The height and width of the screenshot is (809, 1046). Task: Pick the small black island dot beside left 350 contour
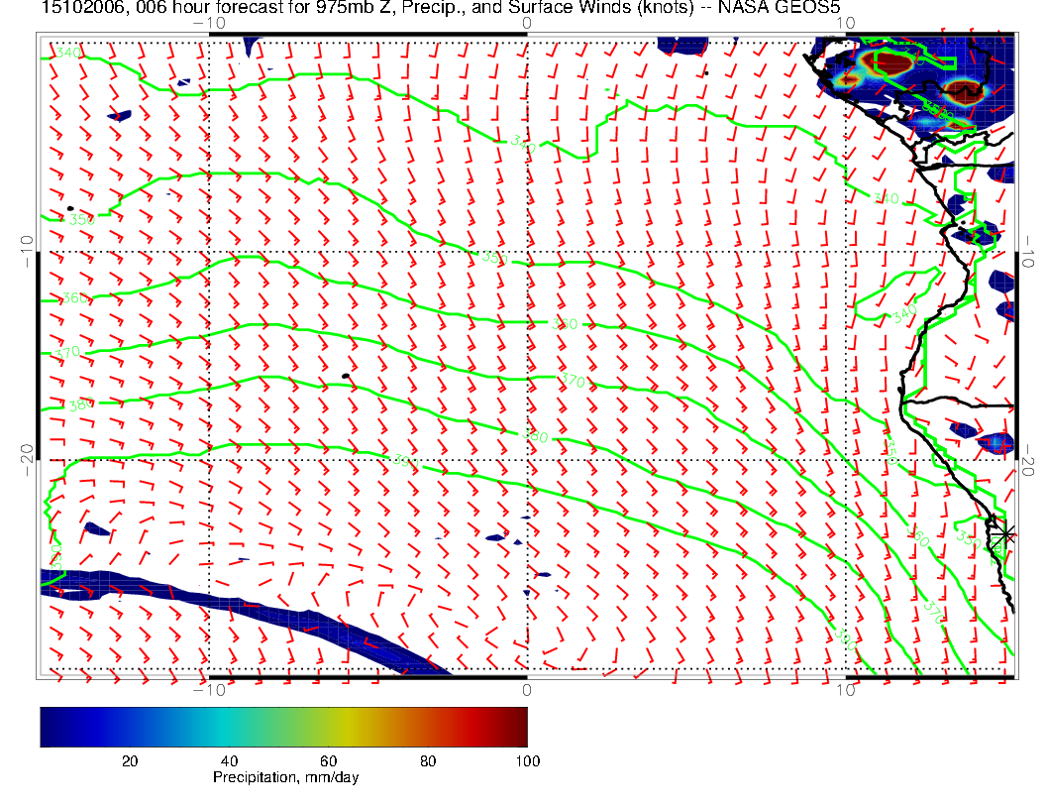click(x=70, y=208)
